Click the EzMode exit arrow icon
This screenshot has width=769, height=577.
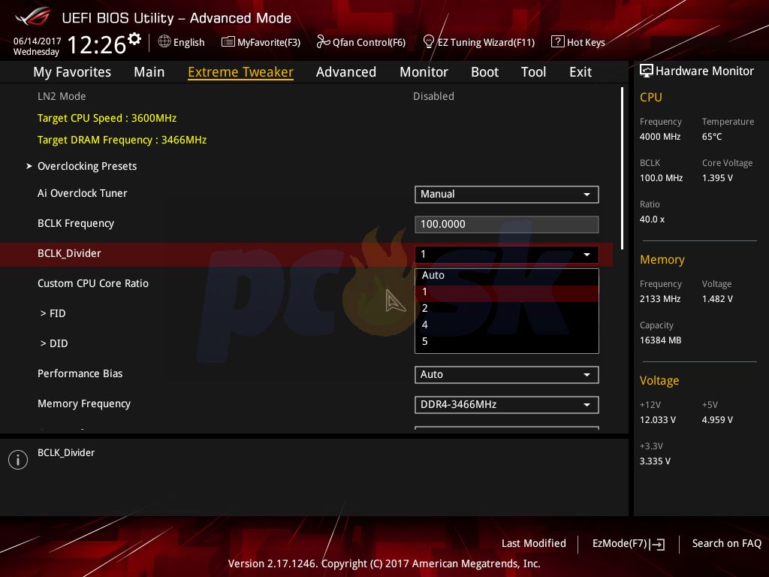657,544
